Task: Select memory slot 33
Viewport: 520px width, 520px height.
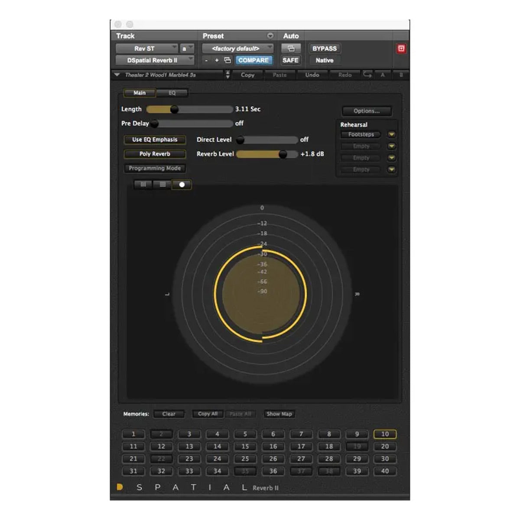Action: (x=189, y=471)
